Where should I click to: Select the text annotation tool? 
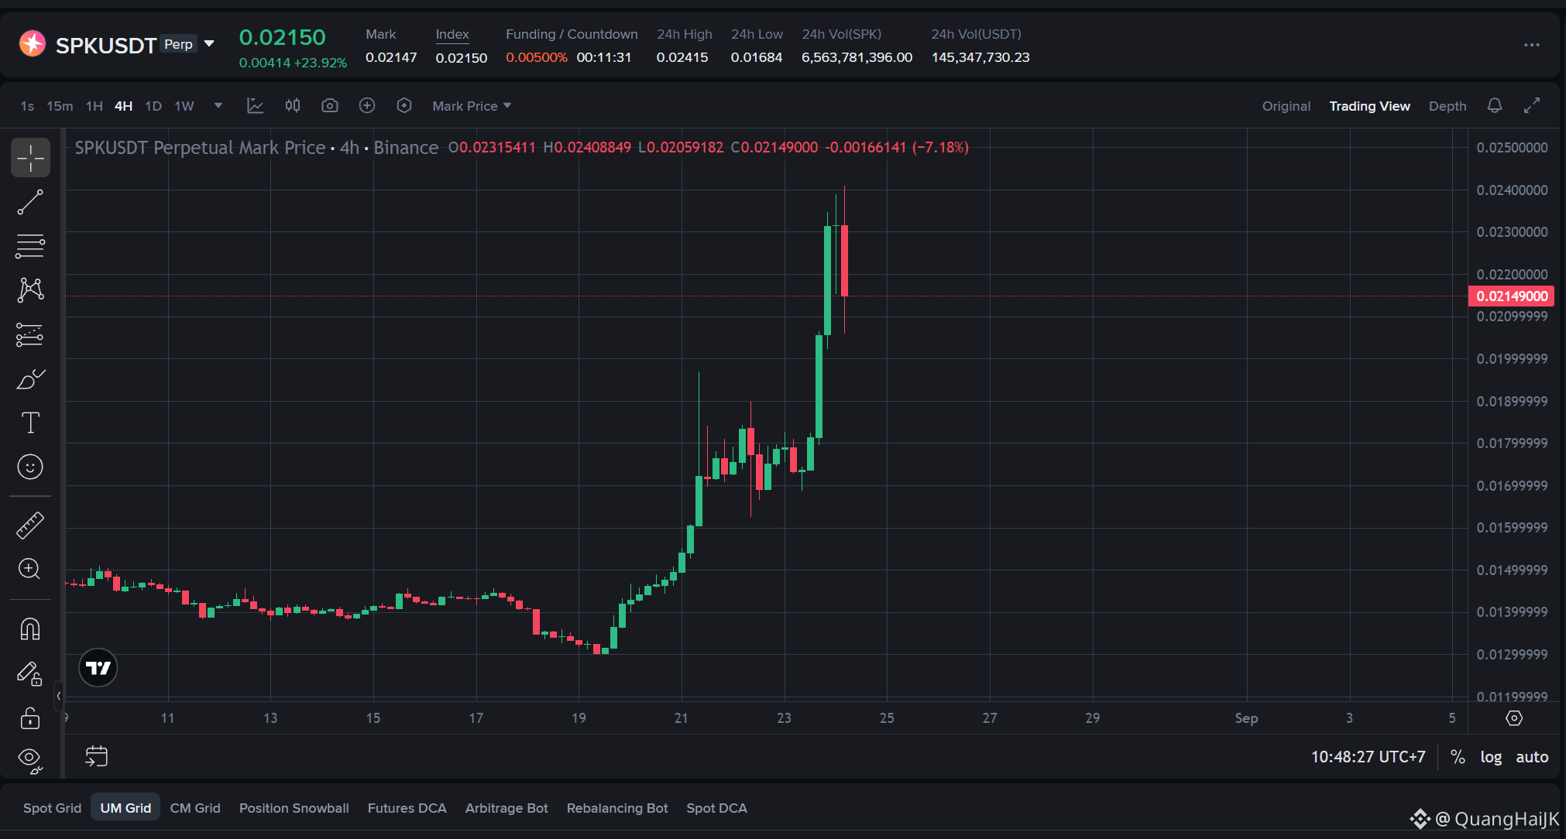[x=30, y=423]
